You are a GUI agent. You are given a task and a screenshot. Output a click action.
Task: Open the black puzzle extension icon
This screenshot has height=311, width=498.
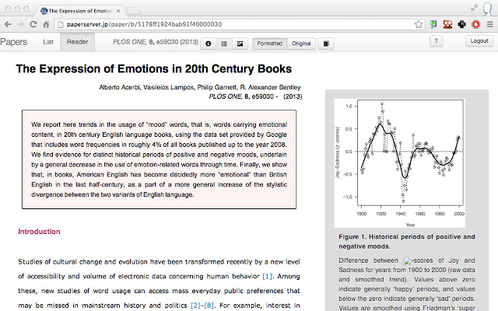point(461,24)
